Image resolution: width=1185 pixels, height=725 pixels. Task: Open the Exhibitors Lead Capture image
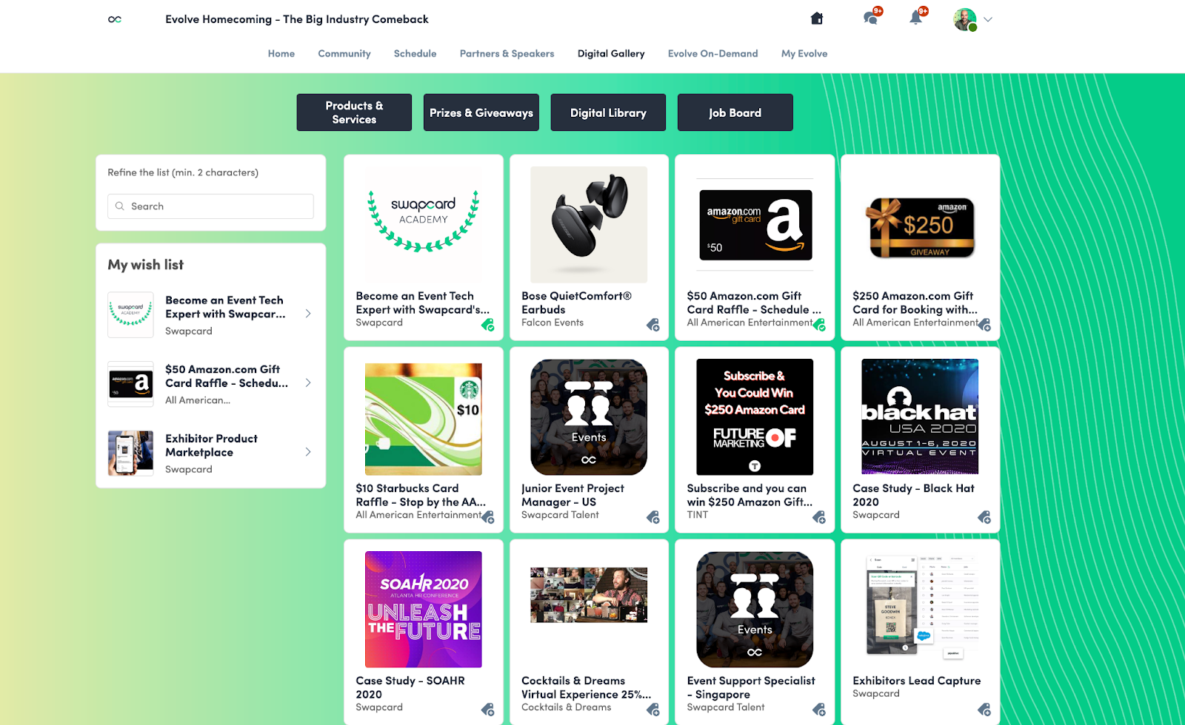921,610
